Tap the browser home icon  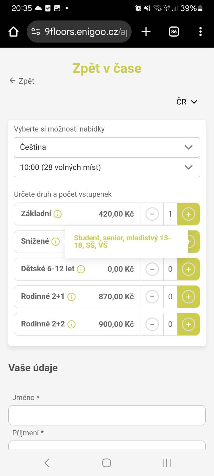(14, 32)
